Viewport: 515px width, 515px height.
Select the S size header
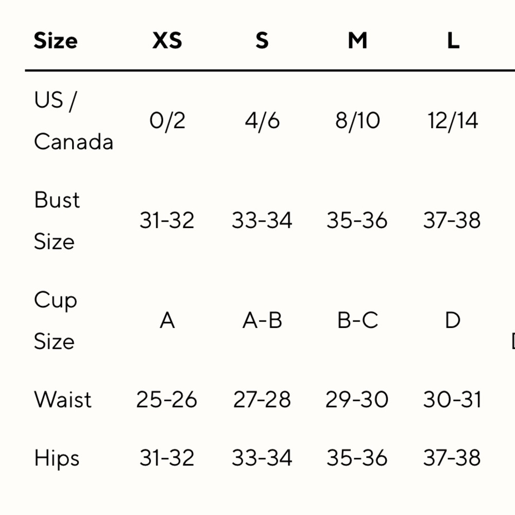[x=262, y=40]
